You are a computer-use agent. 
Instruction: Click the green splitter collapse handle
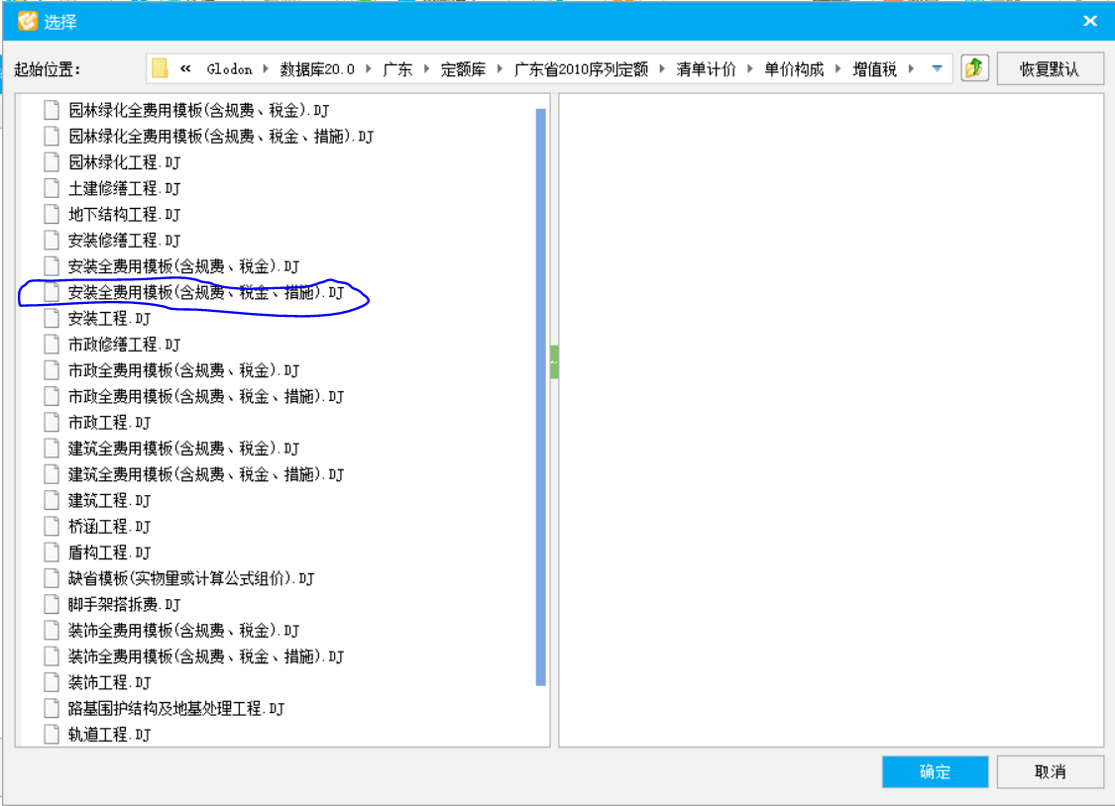coord(554,362)
